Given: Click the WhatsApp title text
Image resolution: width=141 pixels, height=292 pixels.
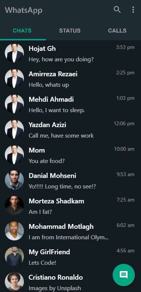Looking at the screenshot, I should coord(23,10).
